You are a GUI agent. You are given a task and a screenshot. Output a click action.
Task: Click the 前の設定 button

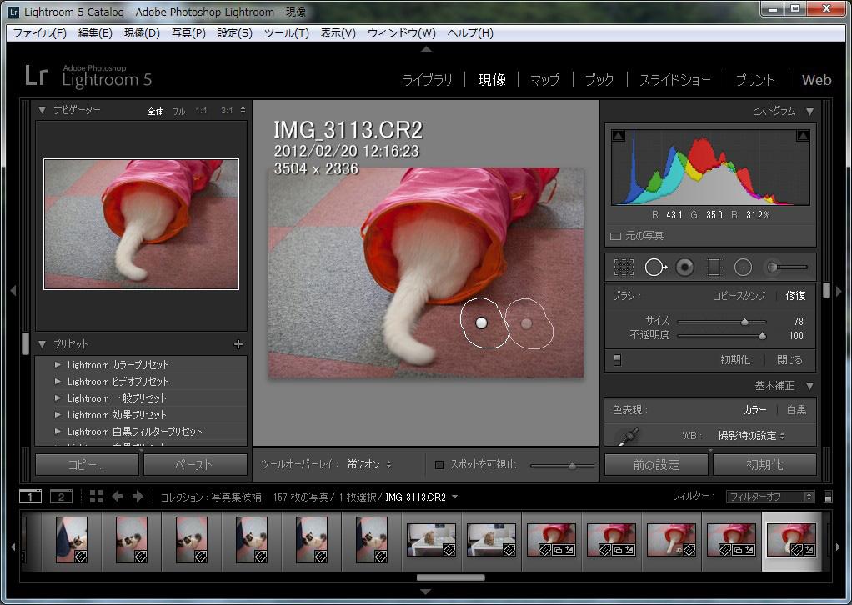tap(656, 465)
